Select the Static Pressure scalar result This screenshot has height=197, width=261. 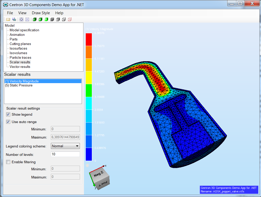click(x=19, y=85)
